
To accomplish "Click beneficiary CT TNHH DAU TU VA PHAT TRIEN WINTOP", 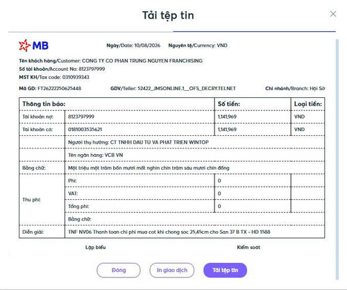I will pos(160,142).
